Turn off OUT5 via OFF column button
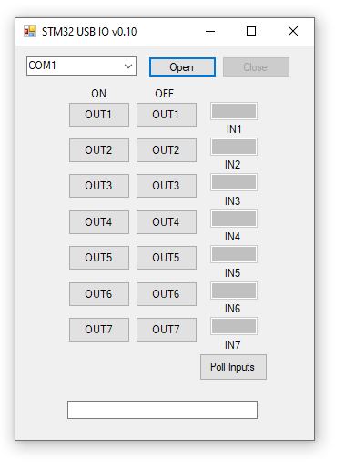This screenshot has width=355, height=470. pyautogui.click(x=167, y=258)
